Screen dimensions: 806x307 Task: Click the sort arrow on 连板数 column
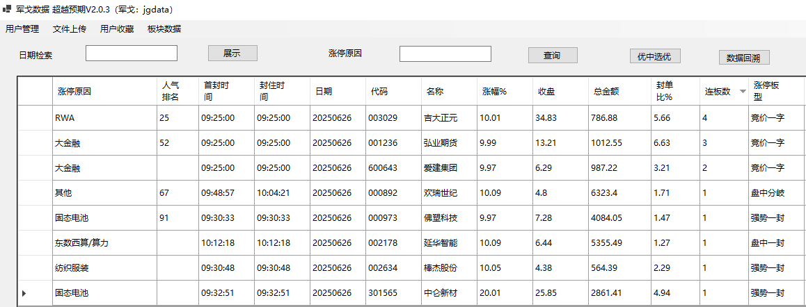pos(742,92)
